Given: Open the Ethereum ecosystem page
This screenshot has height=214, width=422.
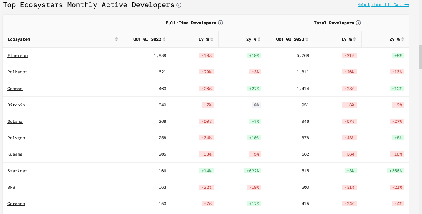Looking at the screenshot, I should (18, 55).
